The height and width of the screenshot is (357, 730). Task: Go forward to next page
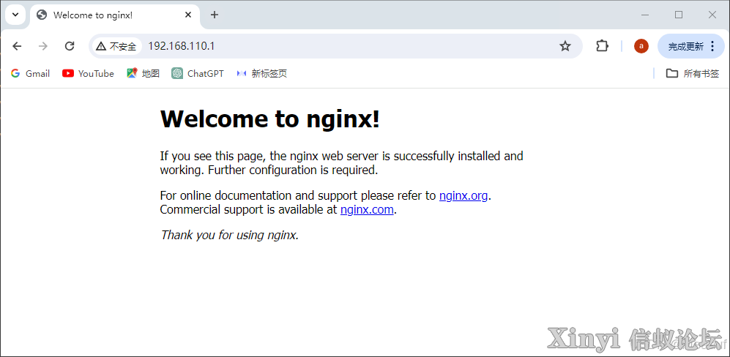[x=43, y=46]
